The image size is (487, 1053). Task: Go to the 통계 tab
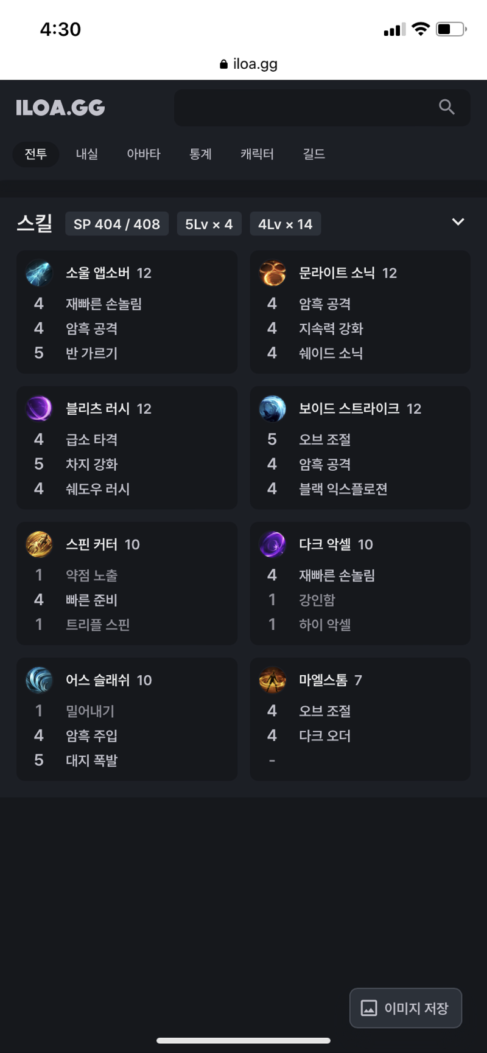(x=200, y=154)
